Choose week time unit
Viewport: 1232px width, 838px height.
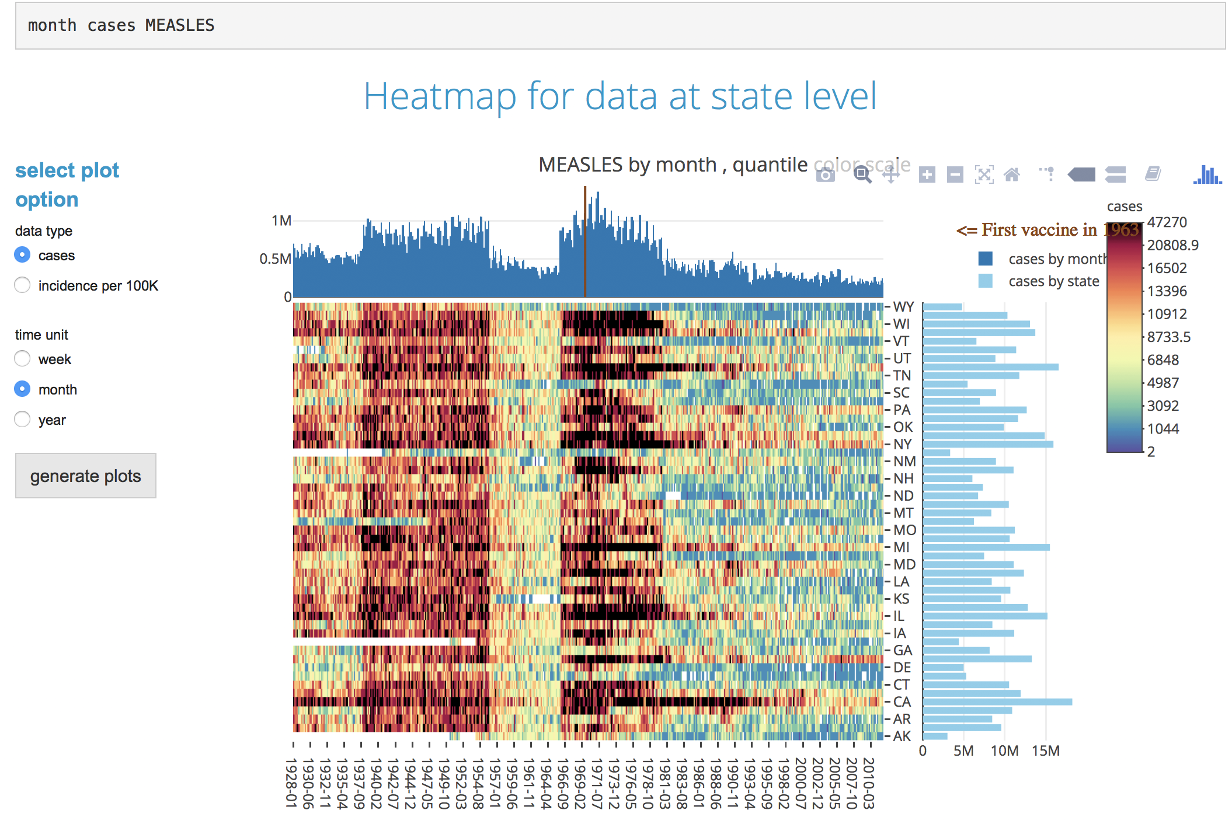pyautogui.click(x=22, y=359)
